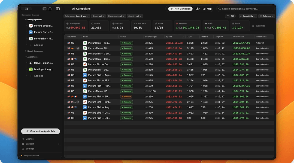This screenshot has width=294, height=163.
Task: Click the Customize metrics button
Action: [258, 26]
